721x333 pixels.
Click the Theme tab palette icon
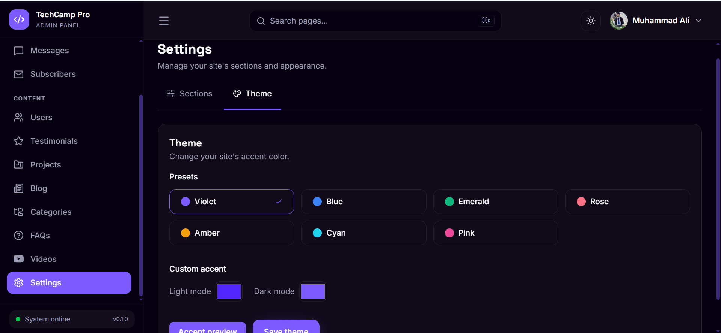pyautogui.click(x=237, y=94)
